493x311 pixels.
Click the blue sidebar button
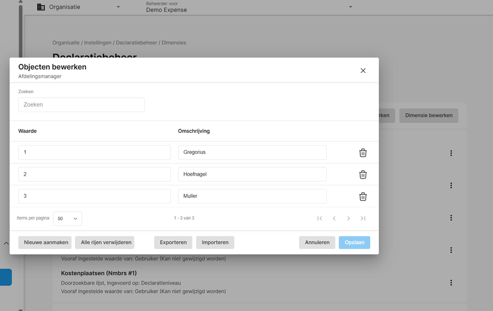[x=6, y=277]
